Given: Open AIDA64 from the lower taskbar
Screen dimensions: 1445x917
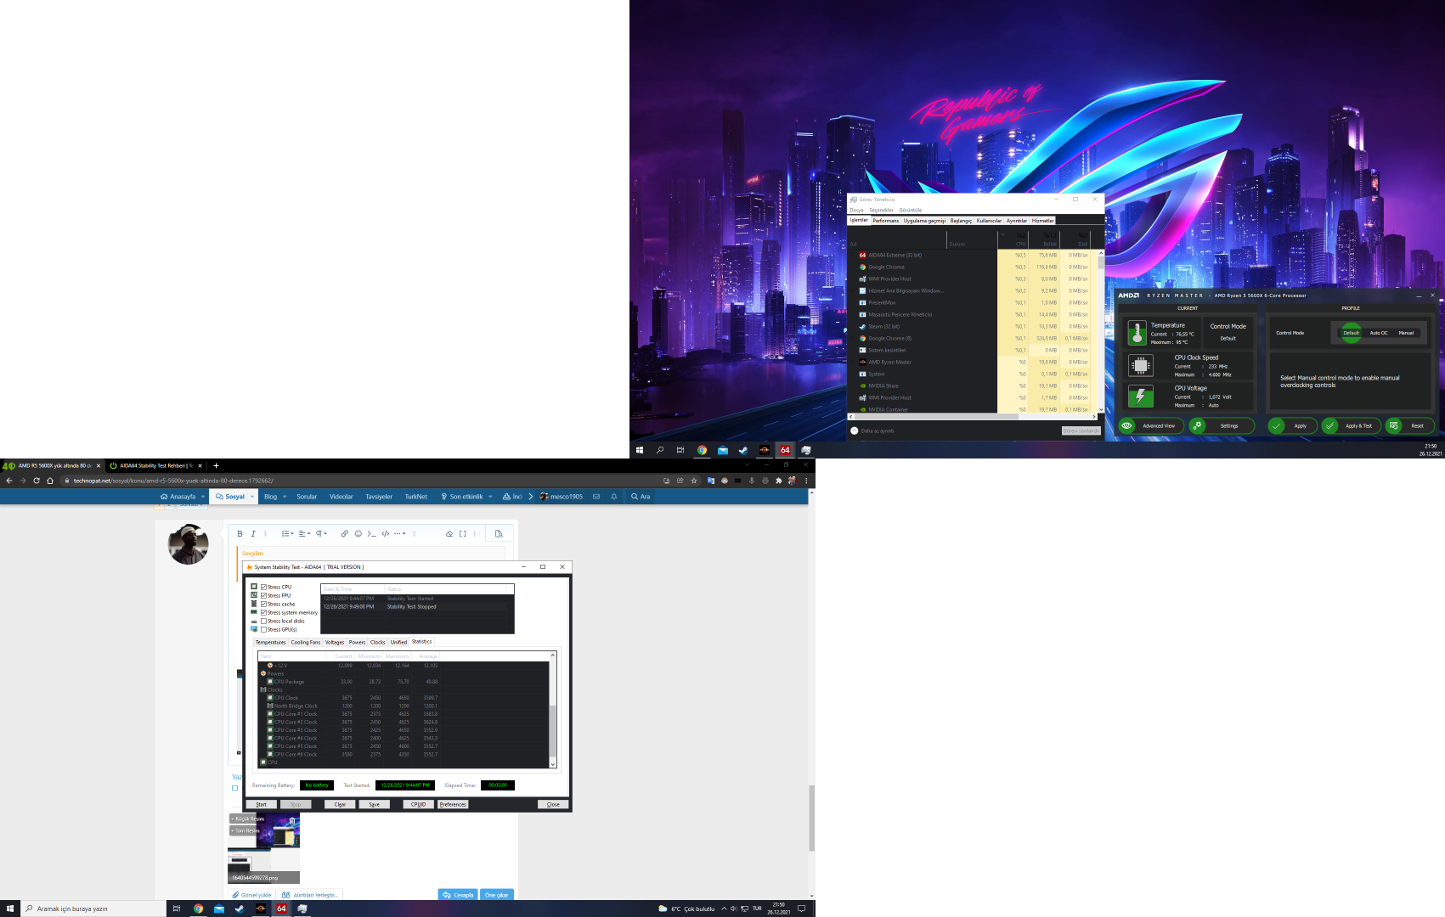Looking at the screenshot, I should coord(281,909).
